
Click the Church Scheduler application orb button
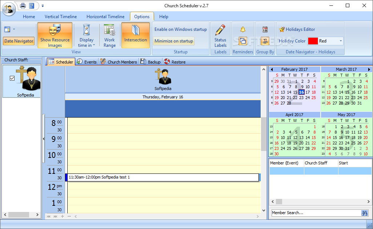click(x=9, y=9)
